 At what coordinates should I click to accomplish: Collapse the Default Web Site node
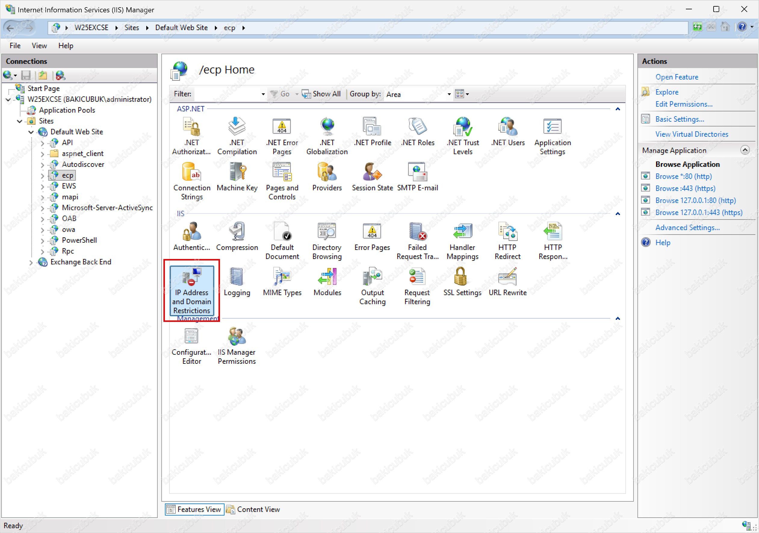pos(31,132)
